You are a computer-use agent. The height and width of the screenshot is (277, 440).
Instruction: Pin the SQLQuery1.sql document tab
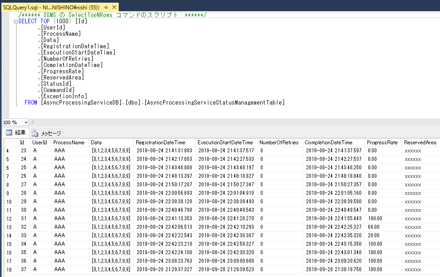[x=105, y=8]
